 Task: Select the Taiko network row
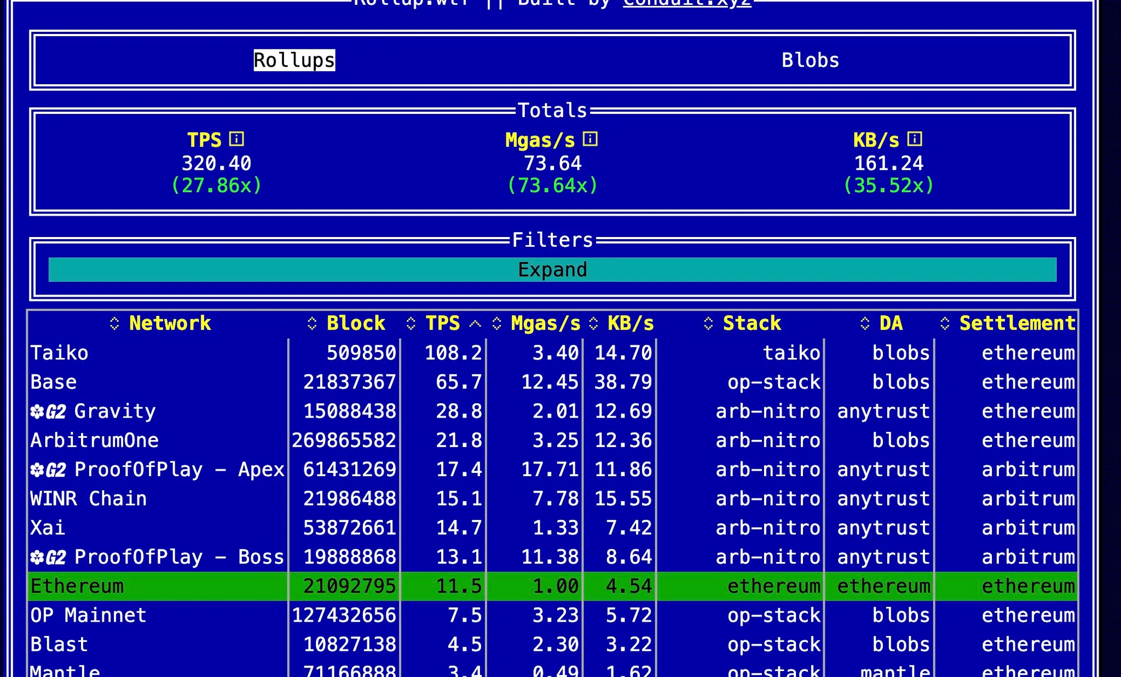point(552,353)
